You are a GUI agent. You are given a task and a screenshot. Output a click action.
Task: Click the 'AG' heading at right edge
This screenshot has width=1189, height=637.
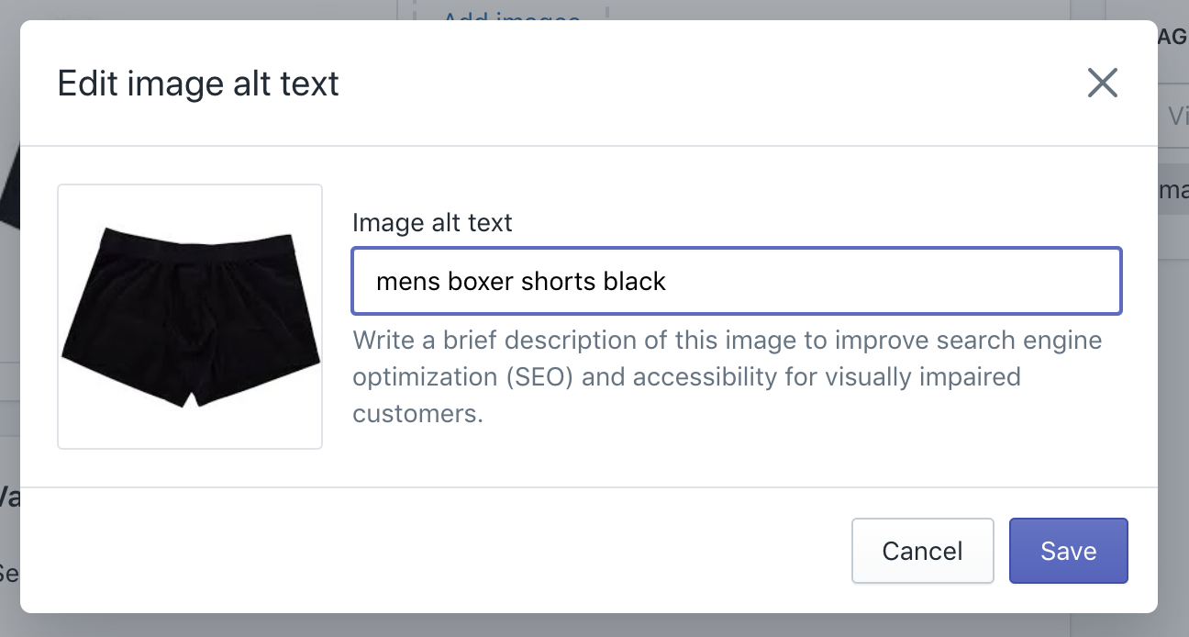point(1173,36)
